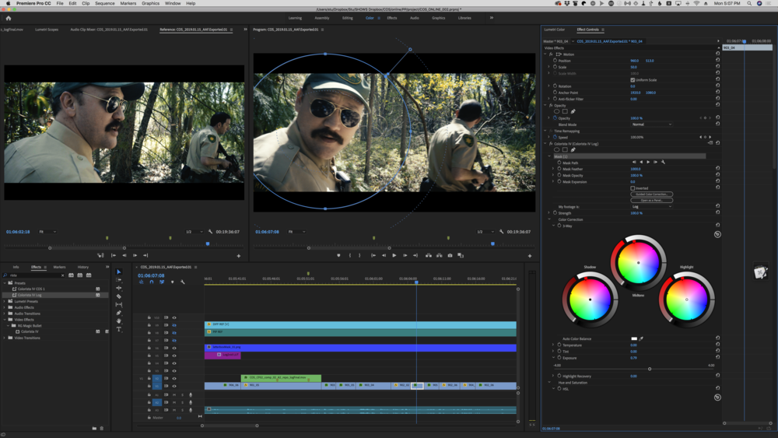The width and height of the screenshot is (778, 438).
Task: Create ellipse mask under Opacity effect
Action: pyautogui.click(x=557, y=111)
